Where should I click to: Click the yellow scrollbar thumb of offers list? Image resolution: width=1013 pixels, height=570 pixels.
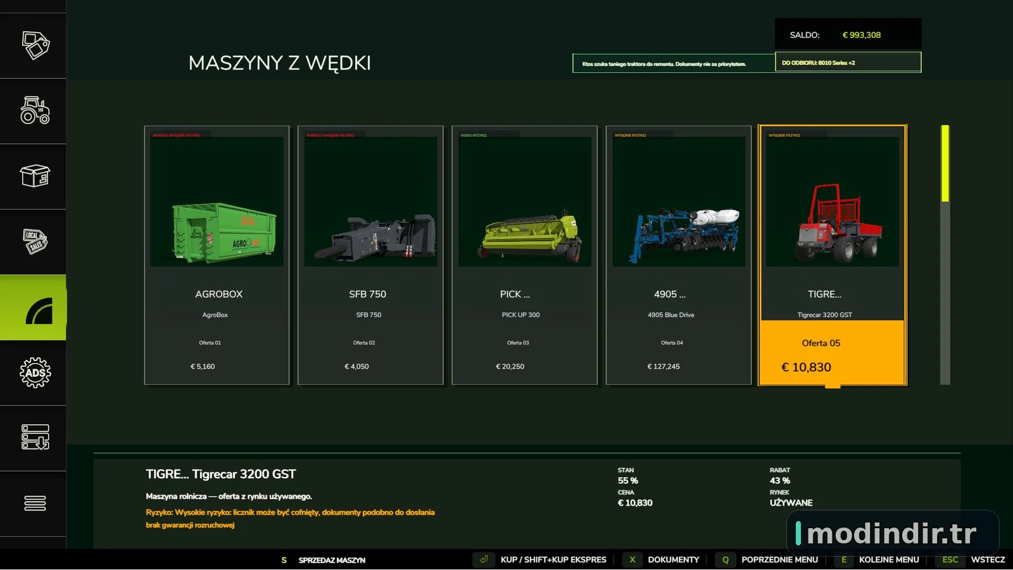[945, 163]
